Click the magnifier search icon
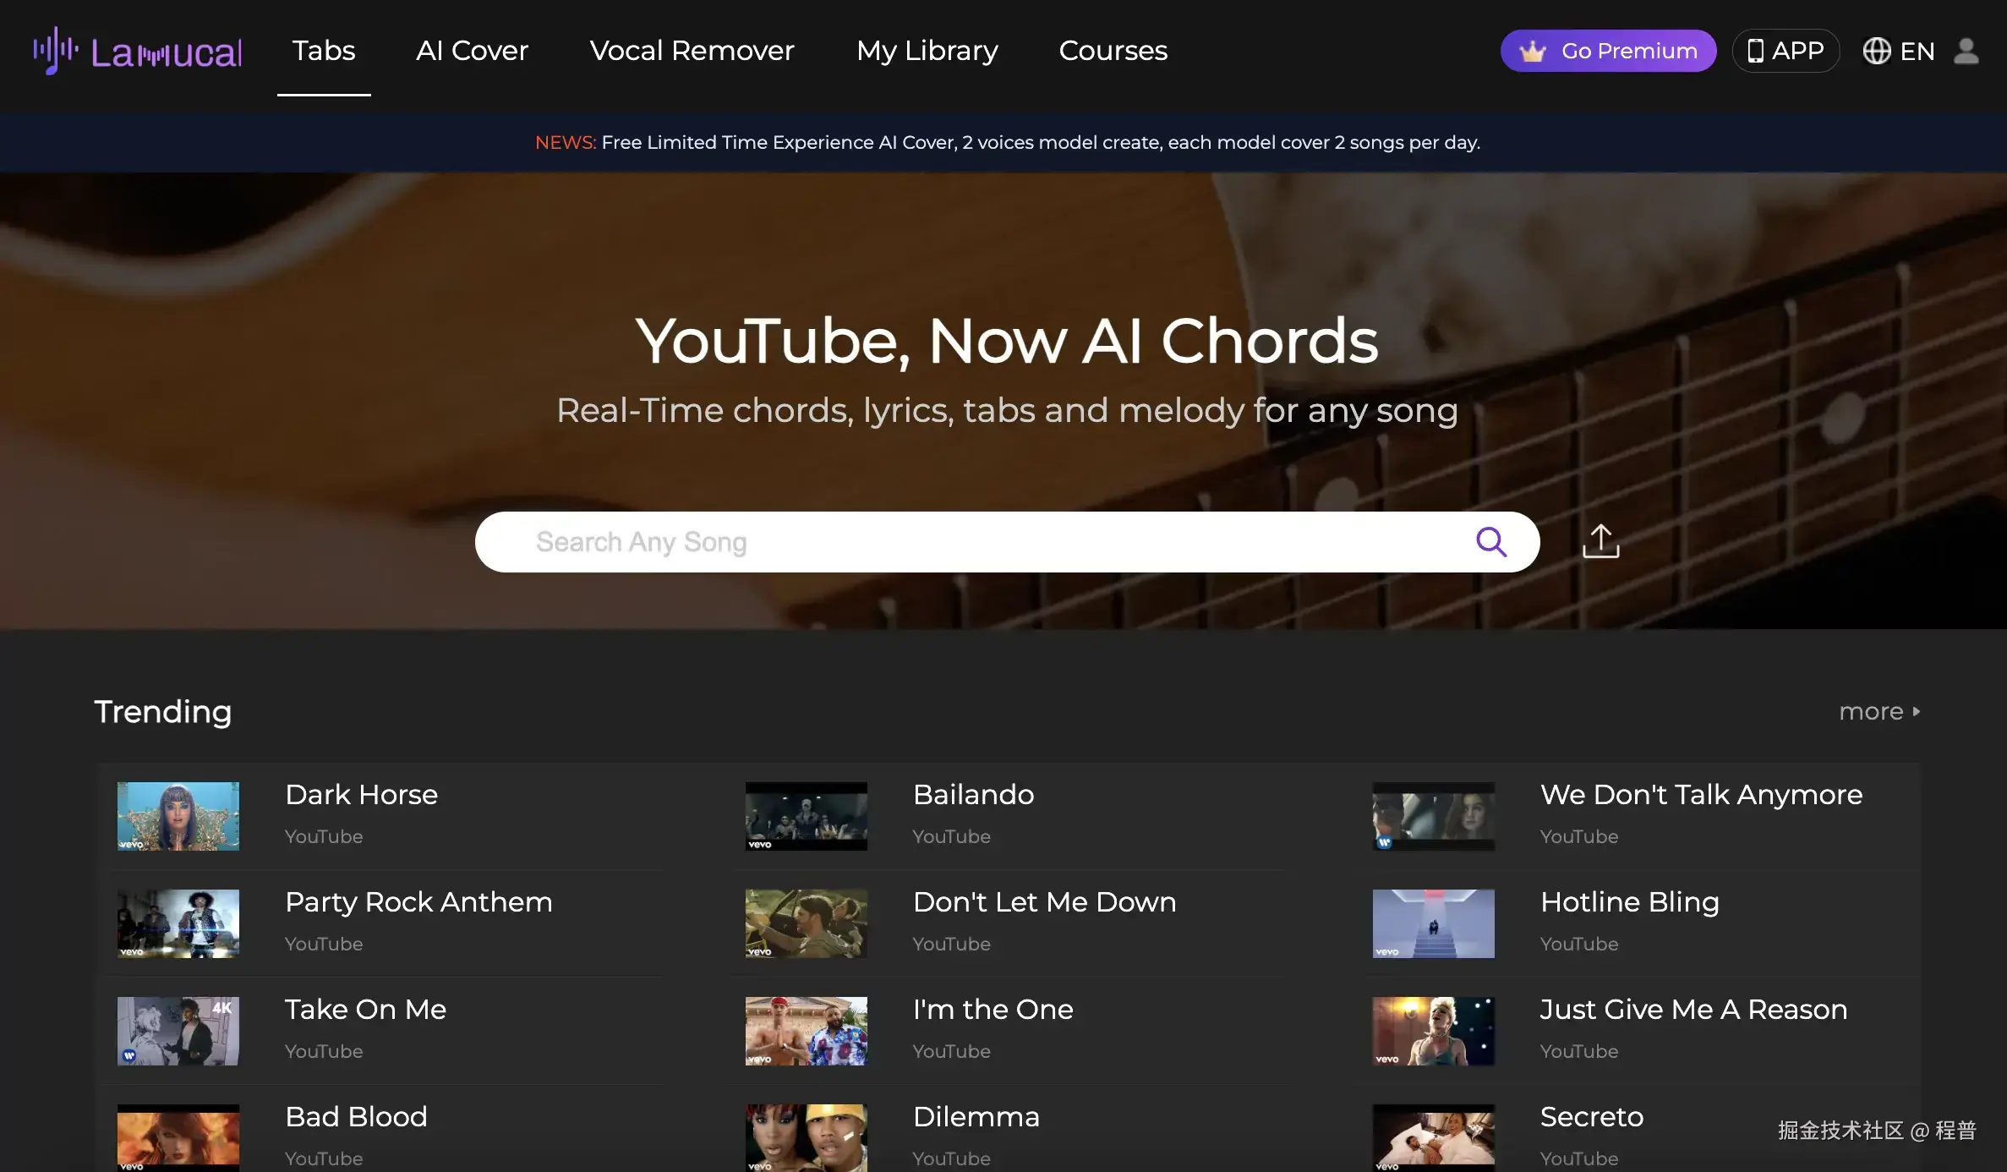 pyautogui.click(x=1490, y=542)
